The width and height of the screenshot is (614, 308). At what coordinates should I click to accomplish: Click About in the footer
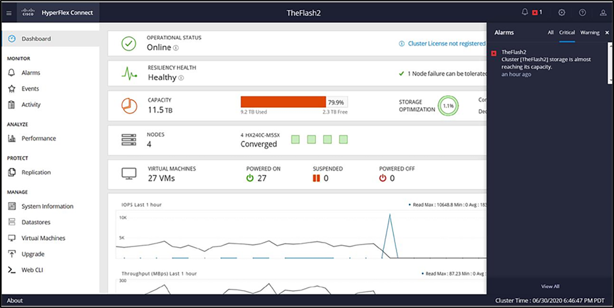(x=15, y=301)
